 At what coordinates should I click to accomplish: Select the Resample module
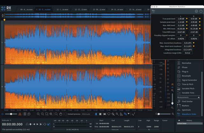187,76
